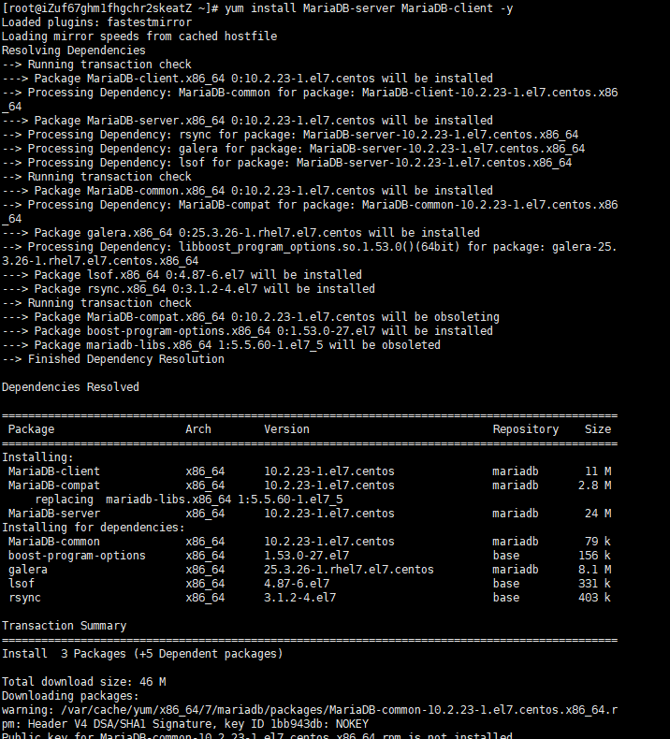The image size is (670, 739).
Task: Click 'Downloading packages:' line
Action: 70,696
